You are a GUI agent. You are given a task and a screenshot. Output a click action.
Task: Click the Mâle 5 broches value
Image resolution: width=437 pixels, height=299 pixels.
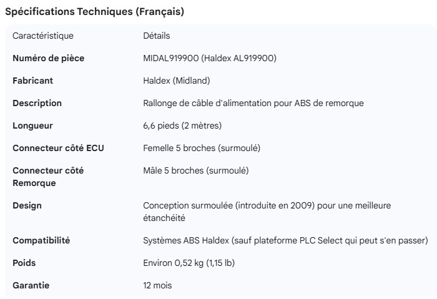(195, 170)
